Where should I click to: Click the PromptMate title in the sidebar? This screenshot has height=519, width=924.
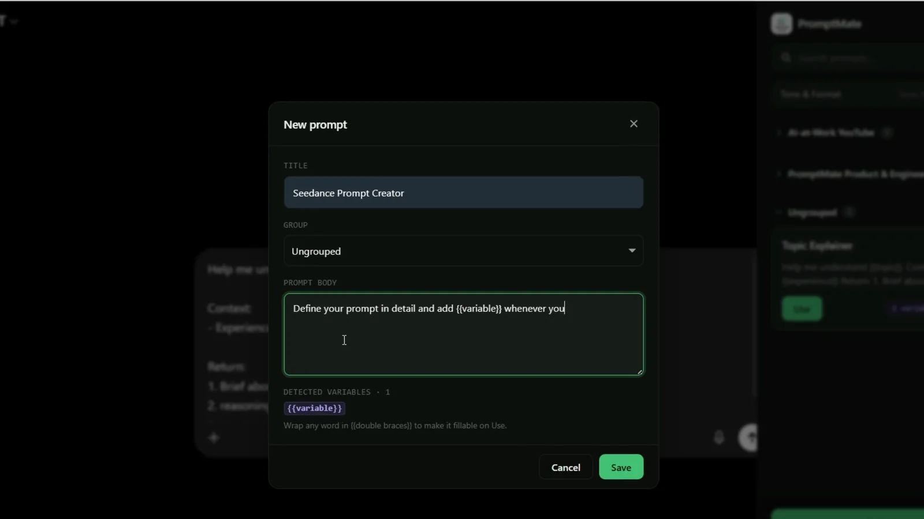point(830,24)
